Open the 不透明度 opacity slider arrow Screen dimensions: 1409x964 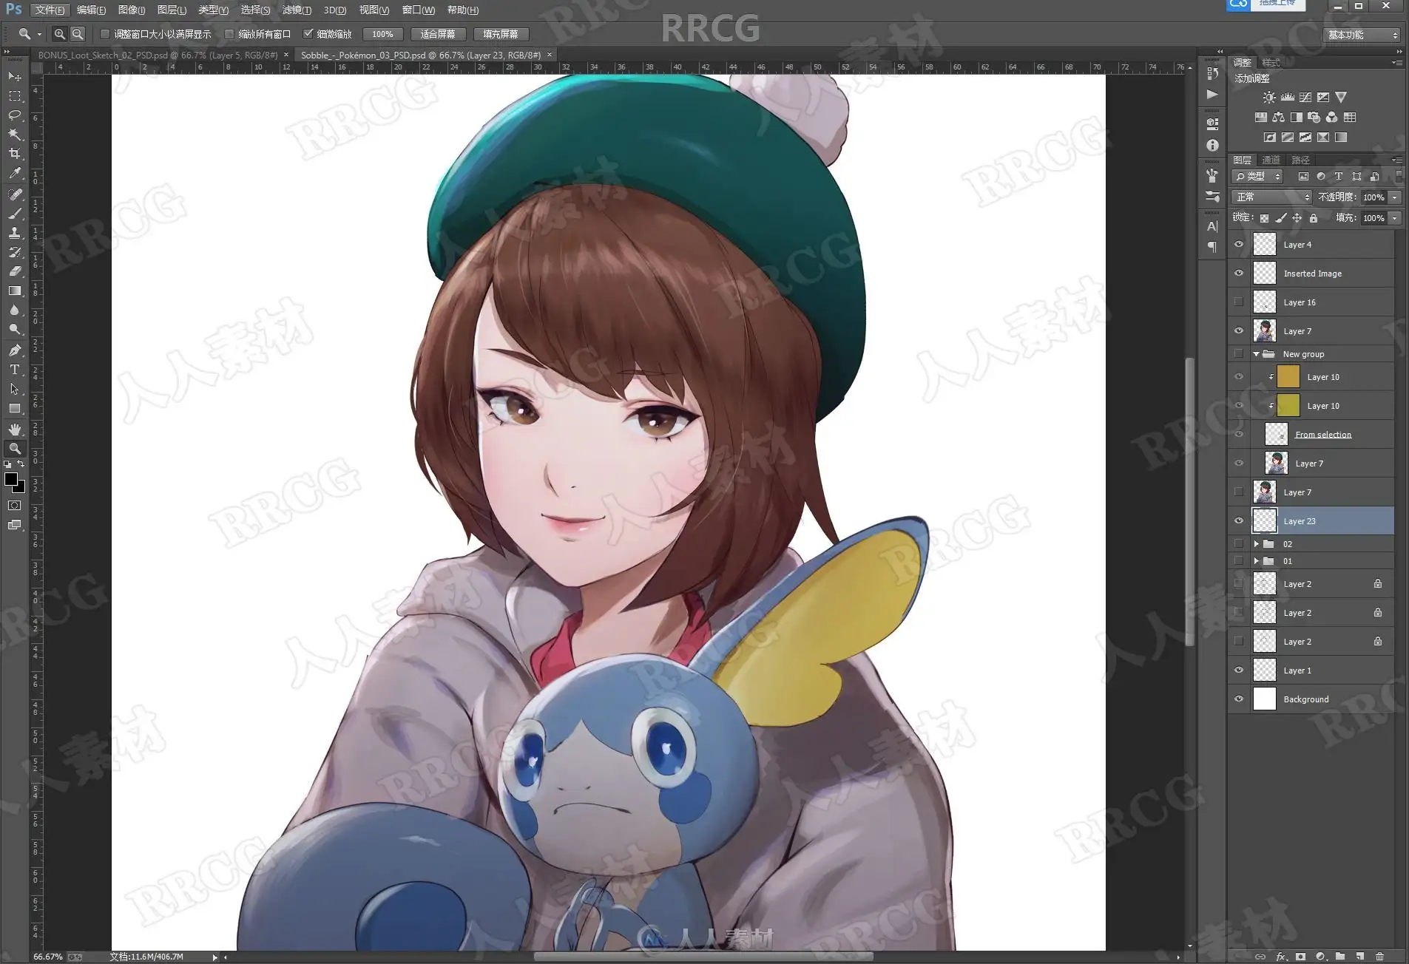tap(1395, 197)
